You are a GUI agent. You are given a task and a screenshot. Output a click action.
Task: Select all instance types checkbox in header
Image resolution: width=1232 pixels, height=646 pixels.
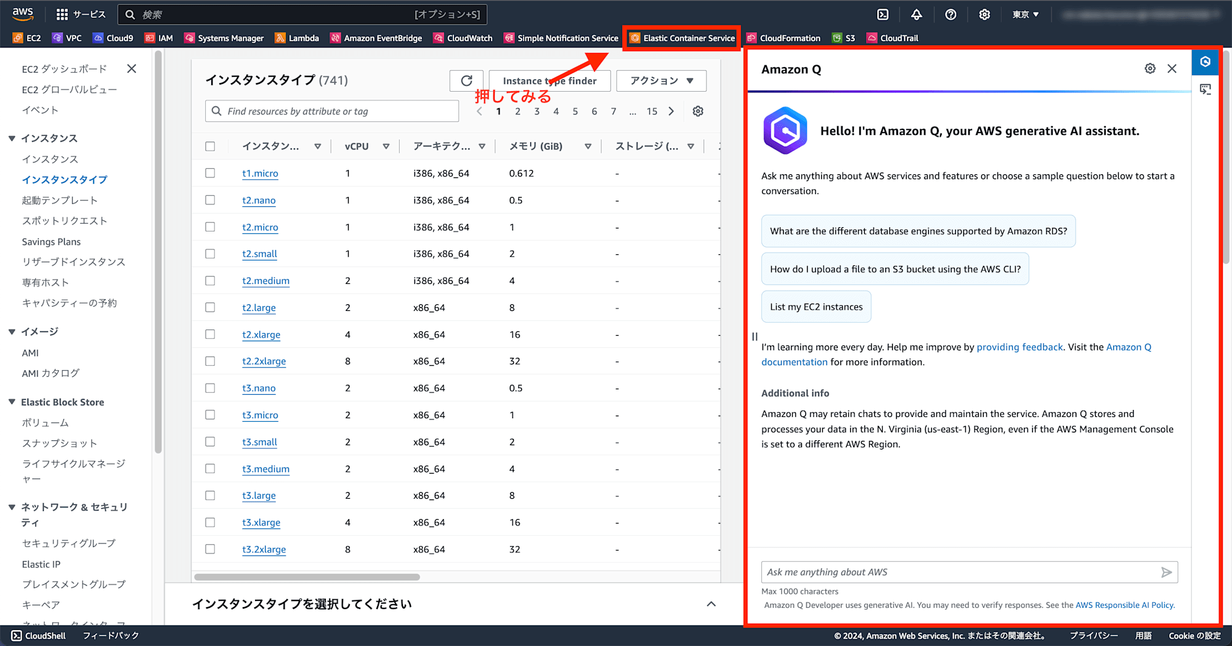coord(210,147)
